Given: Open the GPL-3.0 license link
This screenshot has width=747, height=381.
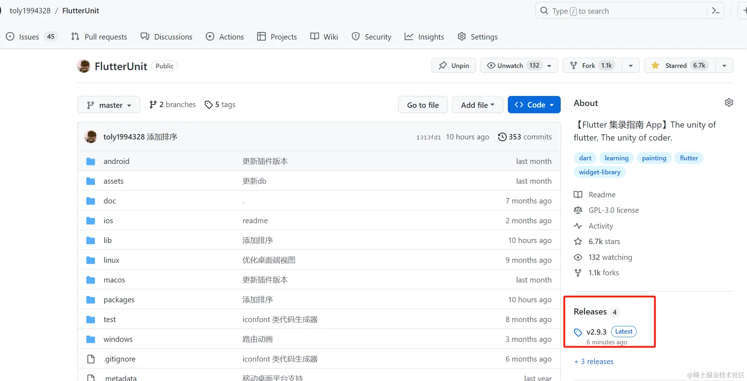Looking at the screenshot, I should coord(606,210).
